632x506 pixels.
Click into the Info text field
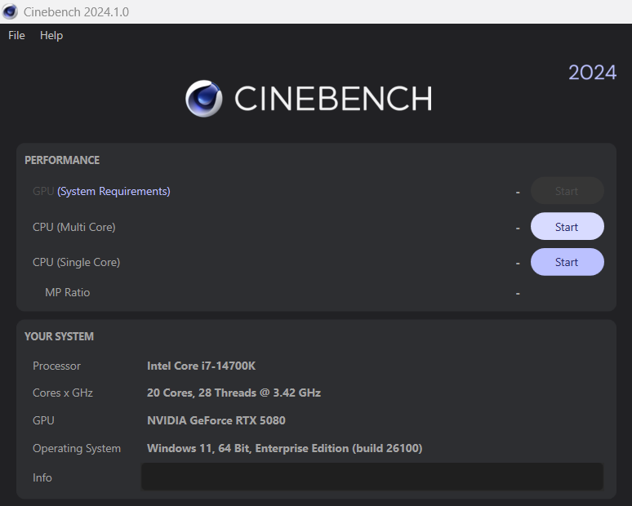point(372,477)
